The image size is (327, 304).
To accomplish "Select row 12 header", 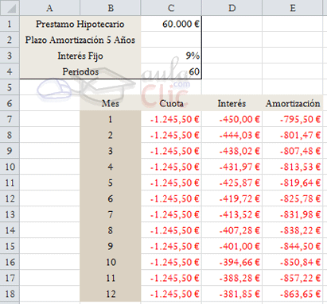I will coord(10,198).
